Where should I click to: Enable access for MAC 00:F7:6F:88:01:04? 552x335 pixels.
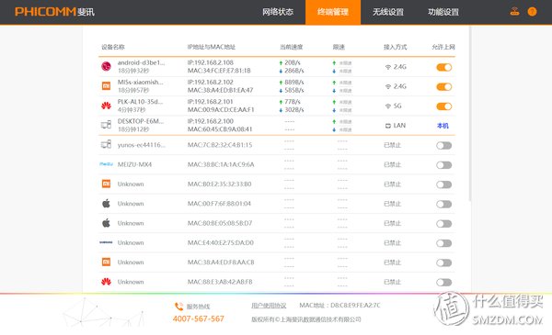point(444,204)
